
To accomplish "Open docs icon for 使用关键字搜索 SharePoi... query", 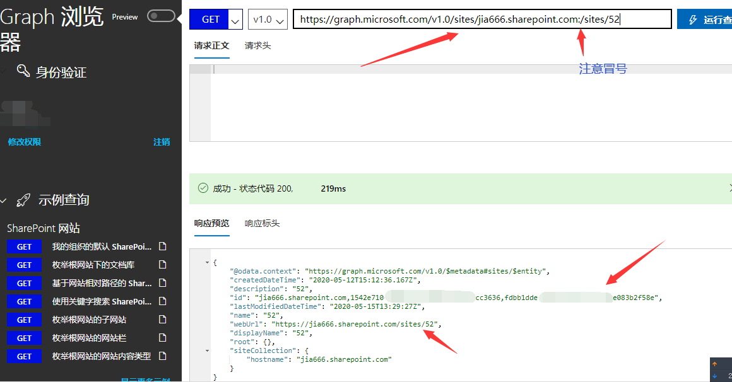I will (162, 301).
